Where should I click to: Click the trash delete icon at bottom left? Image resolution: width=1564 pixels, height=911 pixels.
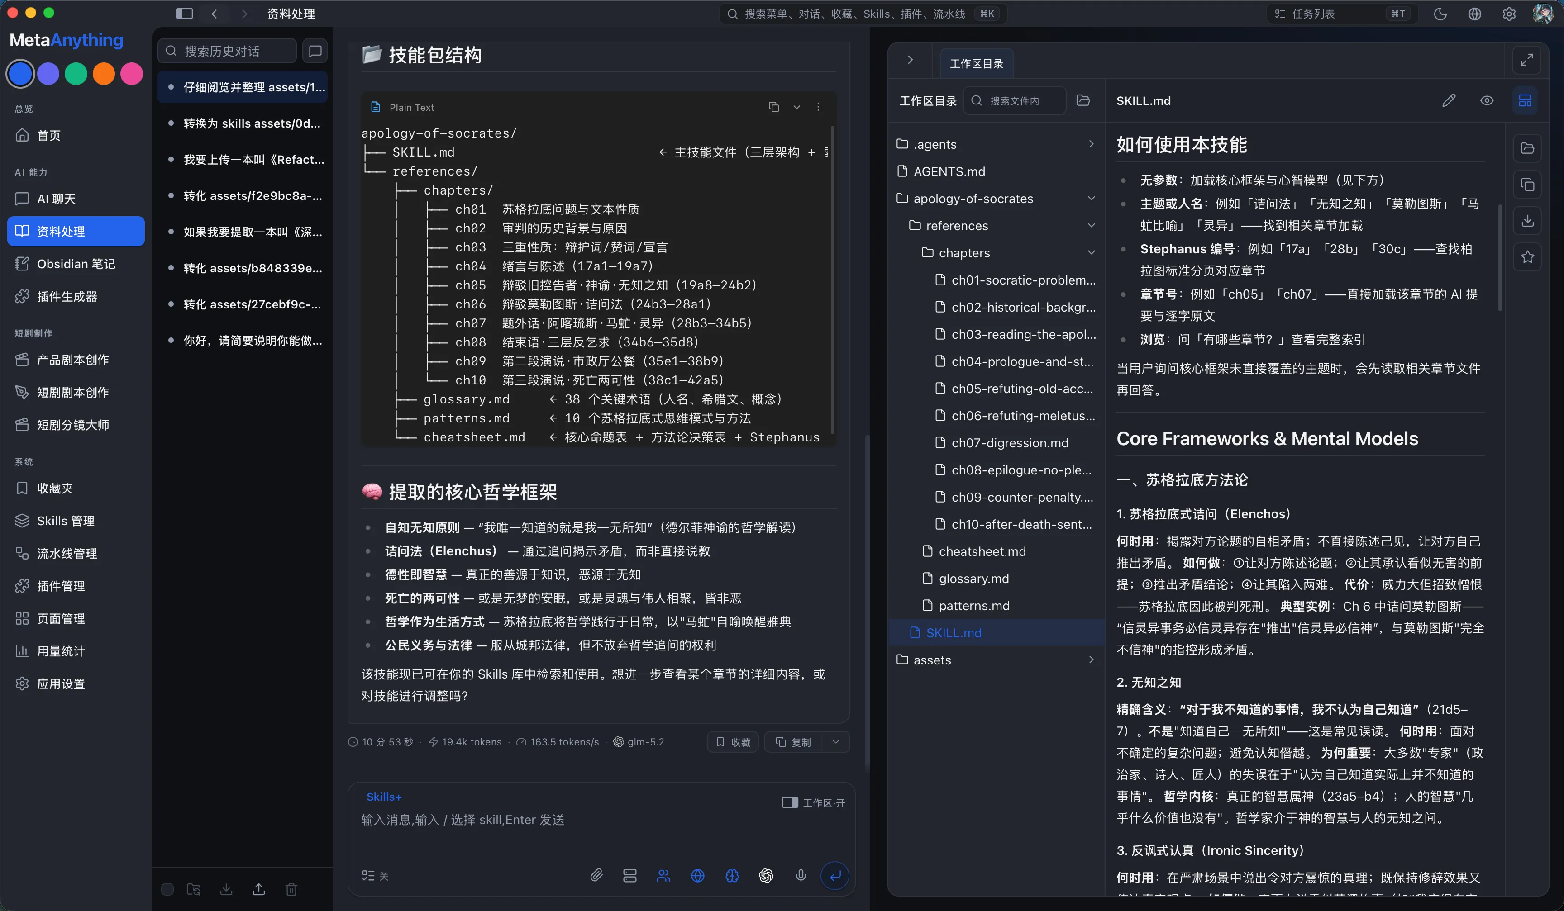291,889
